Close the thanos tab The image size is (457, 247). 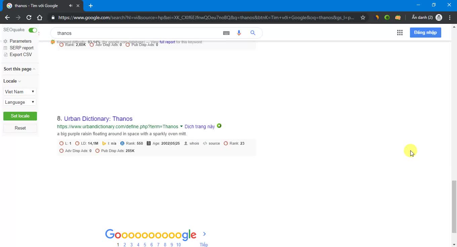tap(79, 6)
